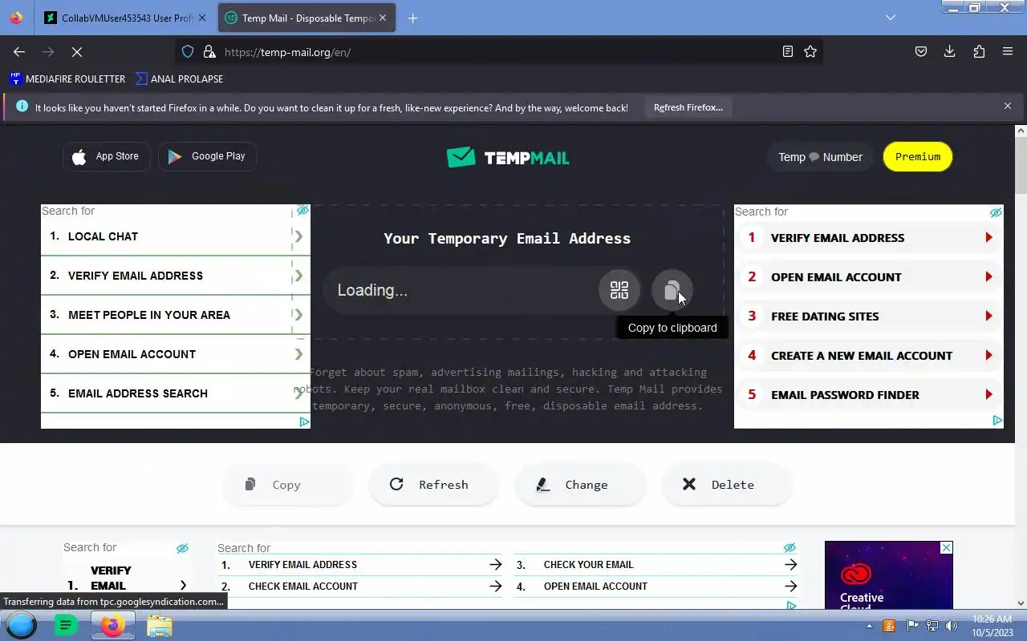Click the Copy to clipboard icon button
The height and width of the screenshot is (641, 1027).
(x=672, y=290)
